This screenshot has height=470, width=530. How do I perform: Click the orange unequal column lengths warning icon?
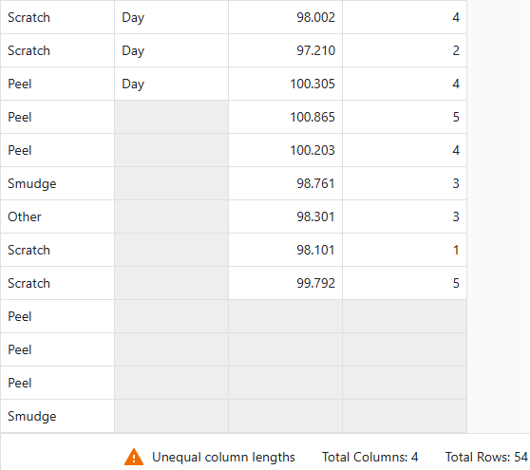(x=134, y=457)
